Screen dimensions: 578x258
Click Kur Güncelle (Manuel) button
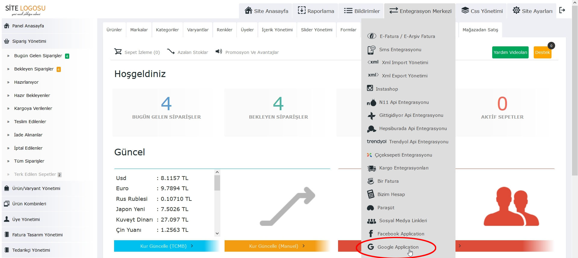277,246
